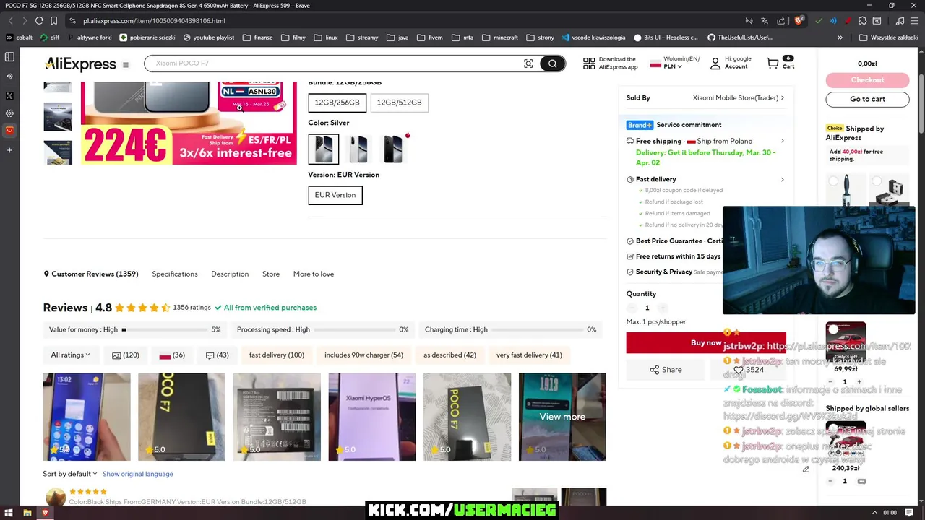Click the bookmark icon beside the reload button
This screenshot has width=925, height=520.
click(x=56, y=21)
